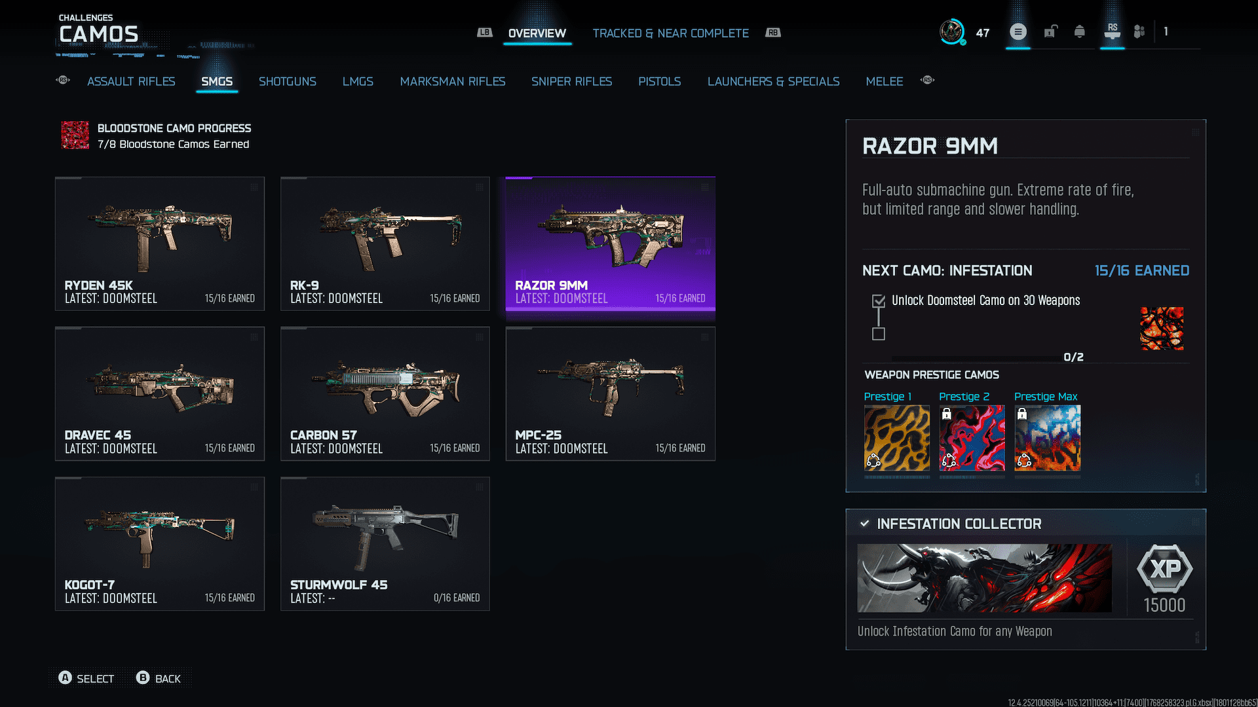
Task: Click the Bloodstone camo progress icon
Action: click(75, 136)
